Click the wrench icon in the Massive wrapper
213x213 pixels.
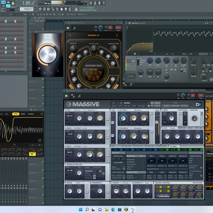click(79, 96)
